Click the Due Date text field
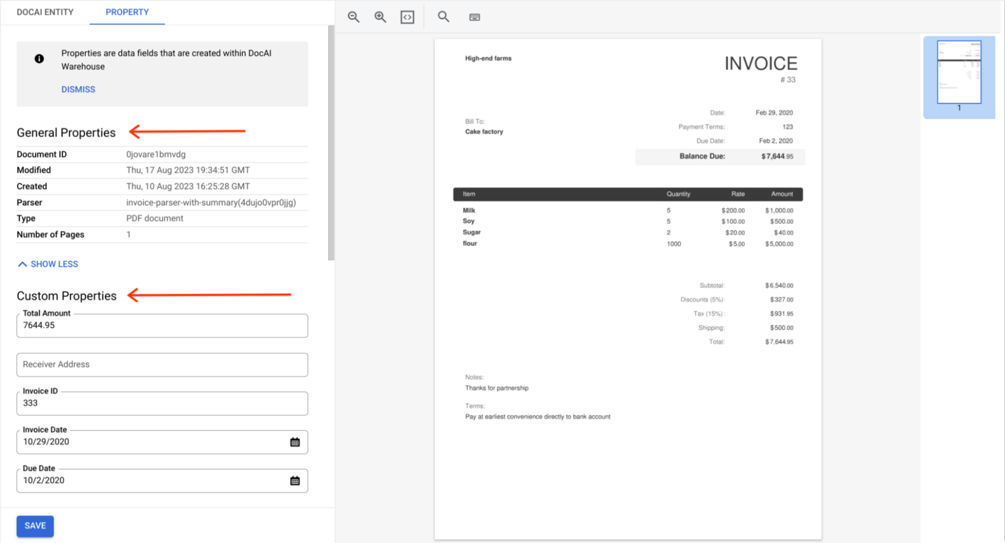This screenshot has width=1005, height=543. pos(151,481)
